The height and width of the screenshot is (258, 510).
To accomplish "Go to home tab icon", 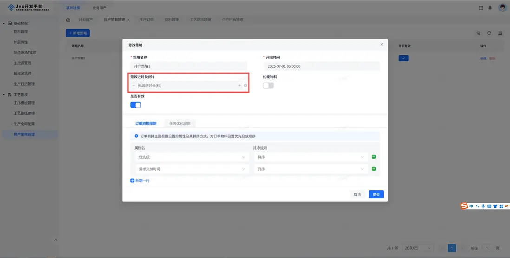I will coord(68,20).
